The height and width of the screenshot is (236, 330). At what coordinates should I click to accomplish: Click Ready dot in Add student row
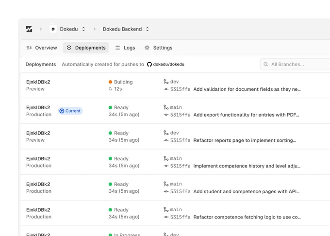pyautogui.click(x=110, y=184)
